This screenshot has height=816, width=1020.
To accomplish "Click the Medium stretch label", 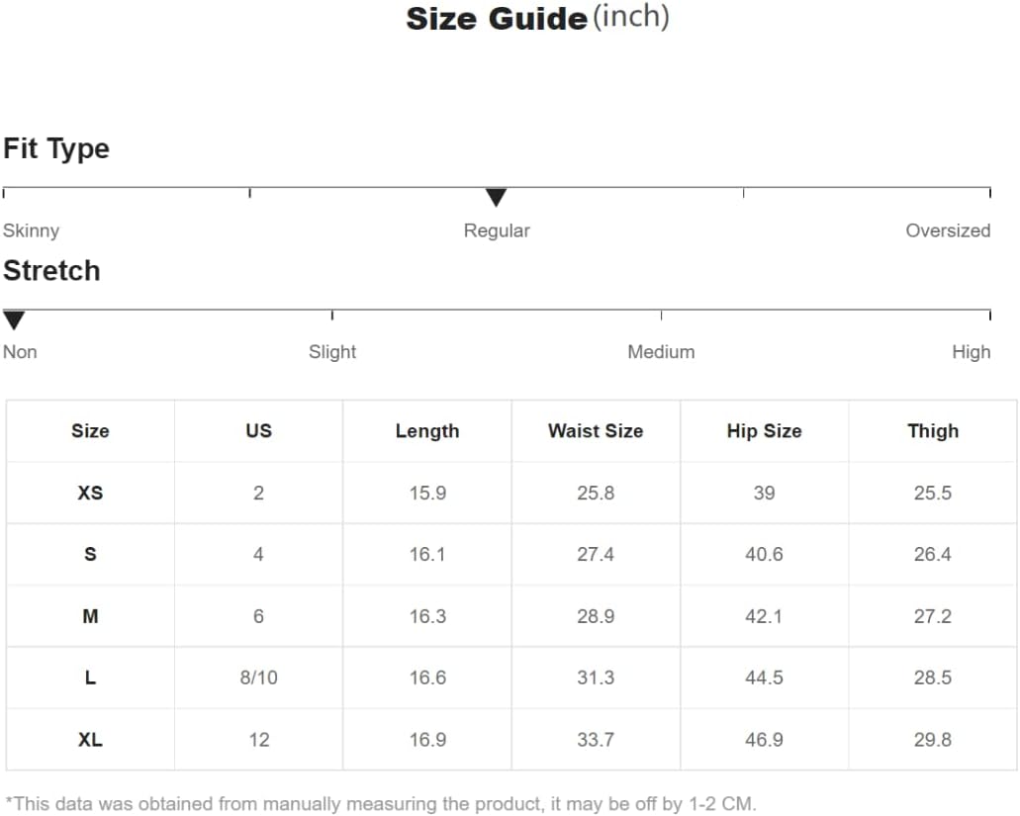I will (x=661, y=352).
